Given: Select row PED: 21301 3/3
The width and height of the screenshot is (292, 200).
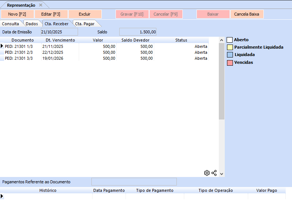Looking at the screenshot, I should tap(22, 58).
